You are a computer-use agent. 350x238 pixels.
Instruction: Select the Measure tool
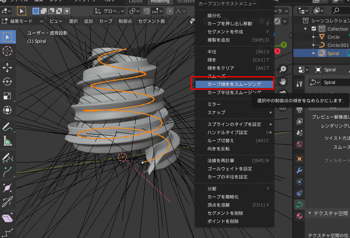[x=7, y=141]
